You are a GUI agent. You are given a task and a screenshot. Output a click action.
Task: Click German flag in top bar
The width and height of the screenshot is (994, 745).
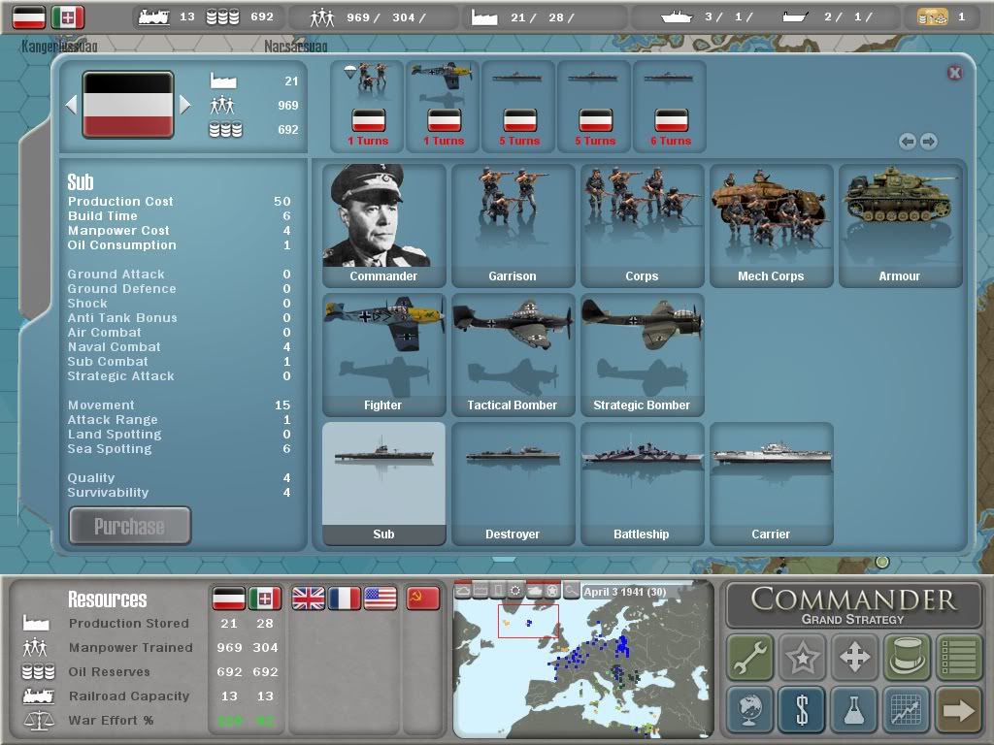point(29,17)
